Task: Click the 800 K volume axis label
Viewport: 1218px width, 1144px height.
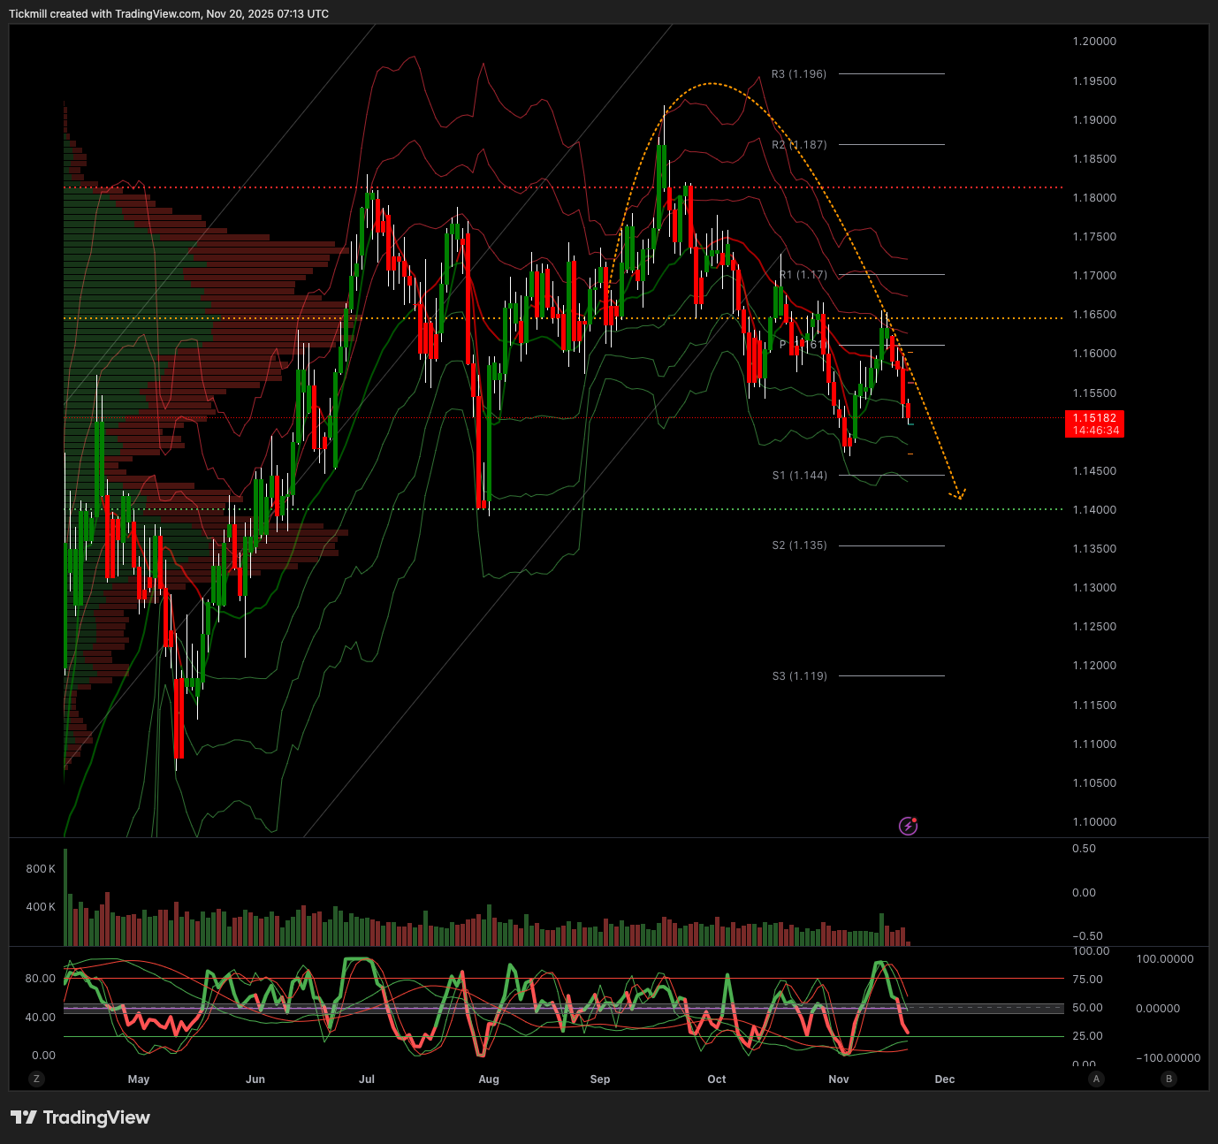Action: 41,869
